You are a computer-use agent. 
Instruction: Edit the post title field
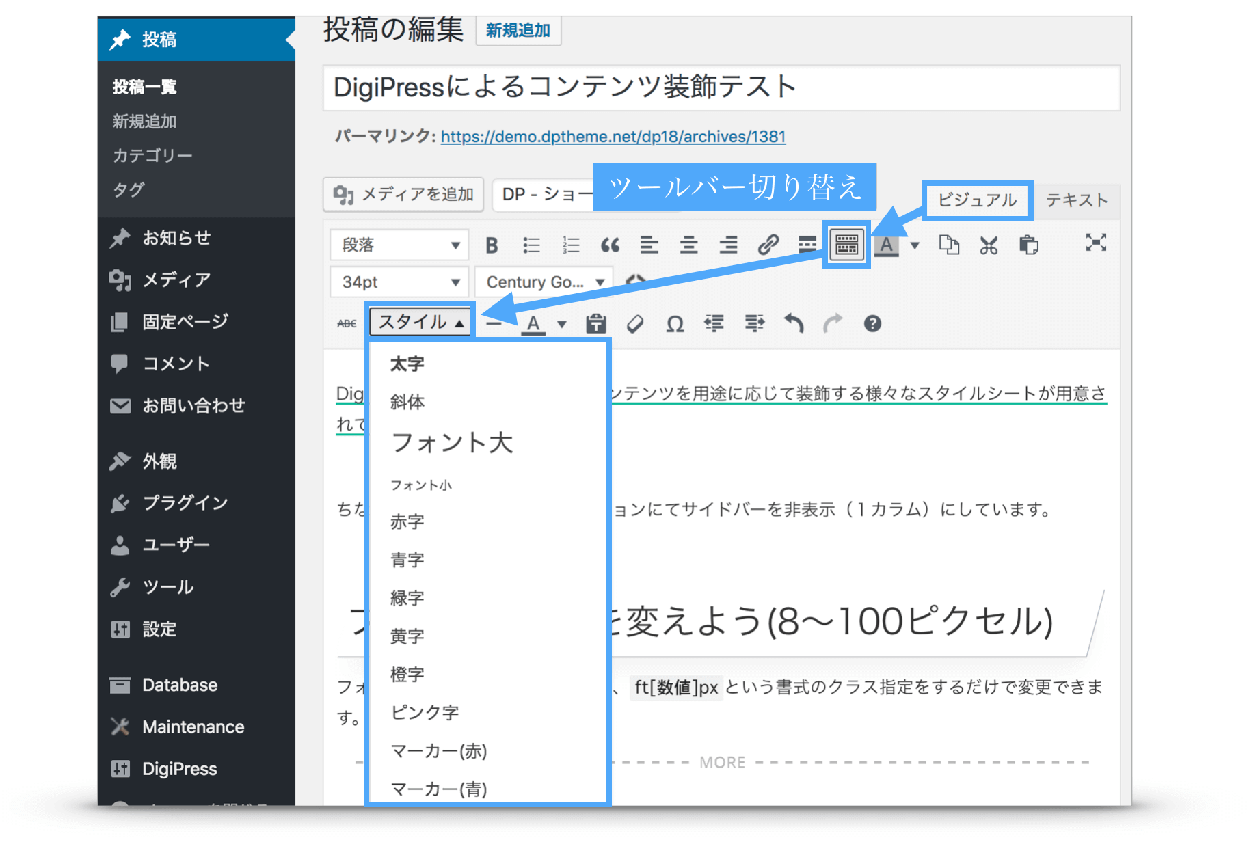coord(721,87)
